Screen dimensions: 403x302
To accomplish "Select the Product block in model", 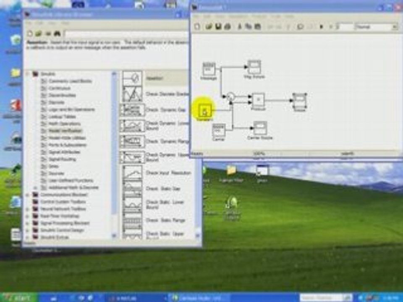I will pos(258,100).
